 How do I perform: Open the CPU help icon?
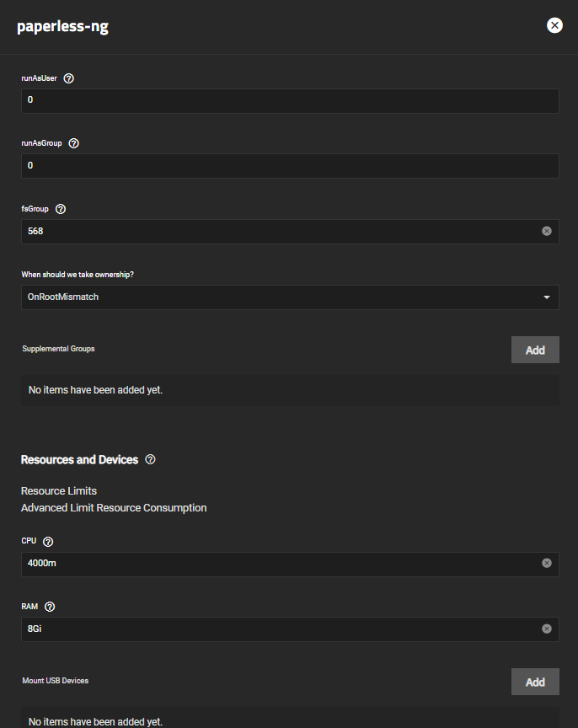point(48,541)
